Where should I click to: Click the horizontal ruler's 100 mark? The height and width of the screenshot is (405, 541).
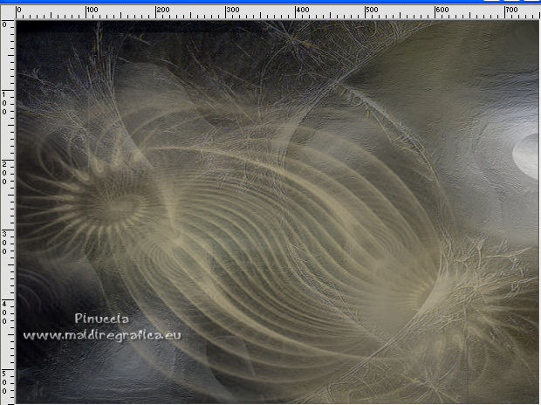click(x=92, y=10)
